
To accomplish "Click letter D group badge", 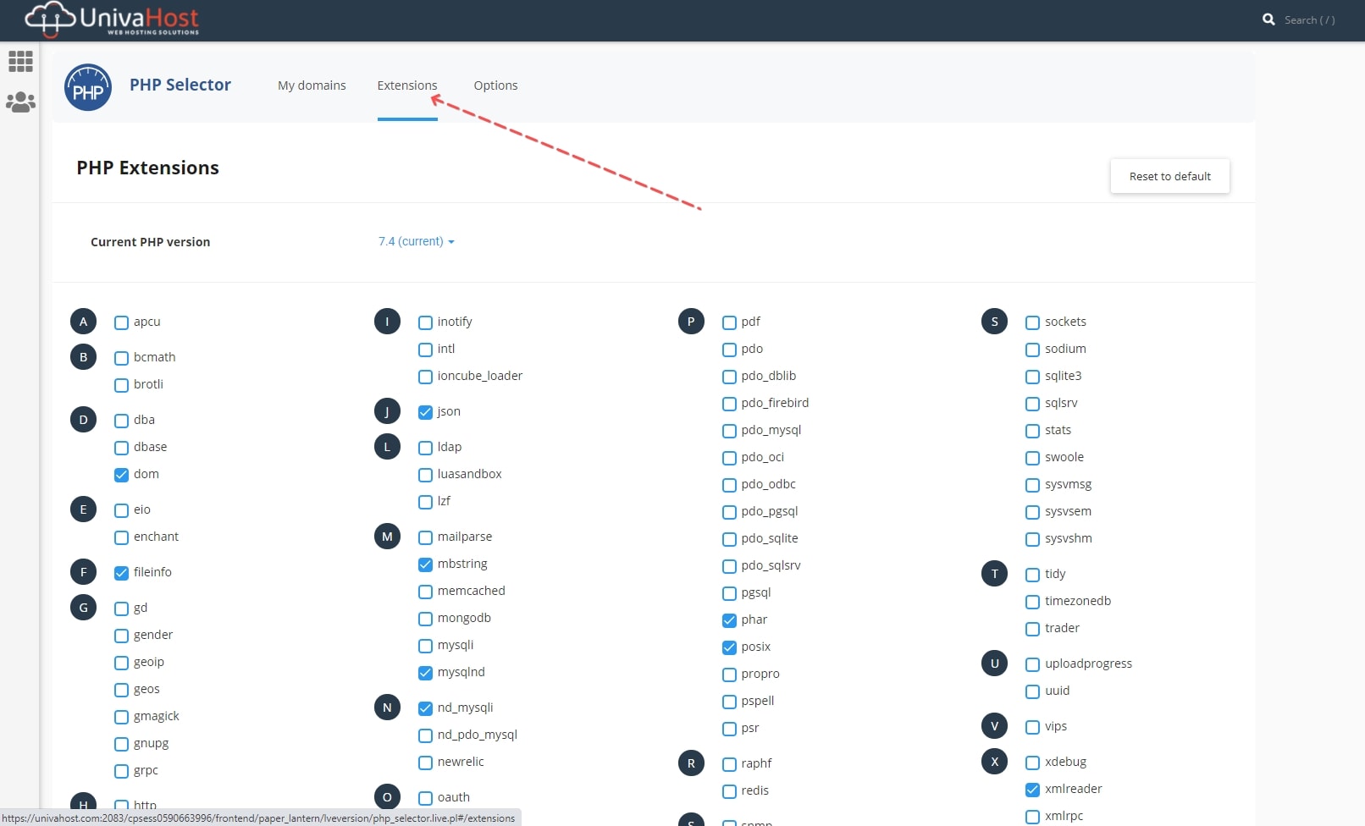I will [x=83, y=420].
